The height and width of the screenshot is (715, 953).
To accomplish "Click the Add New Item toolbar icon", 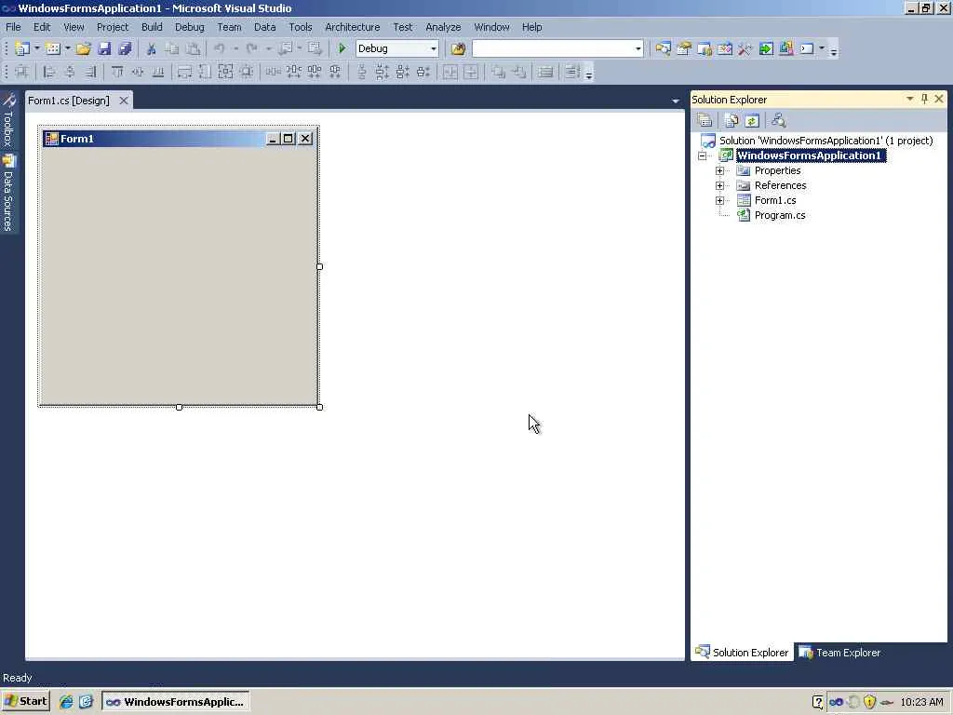I will pyautogui.click(x=53, y=48).
